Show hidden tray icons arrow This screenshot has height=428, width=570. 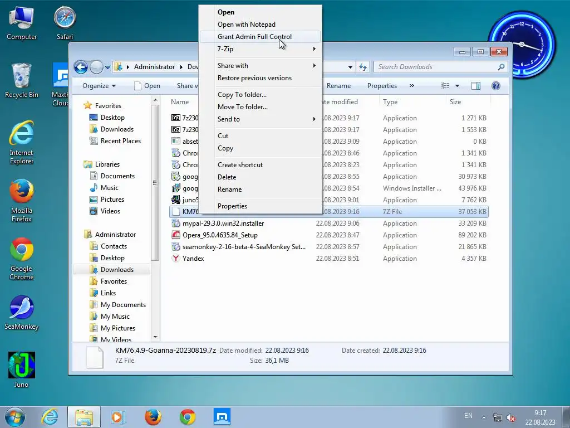click(484, 417)
